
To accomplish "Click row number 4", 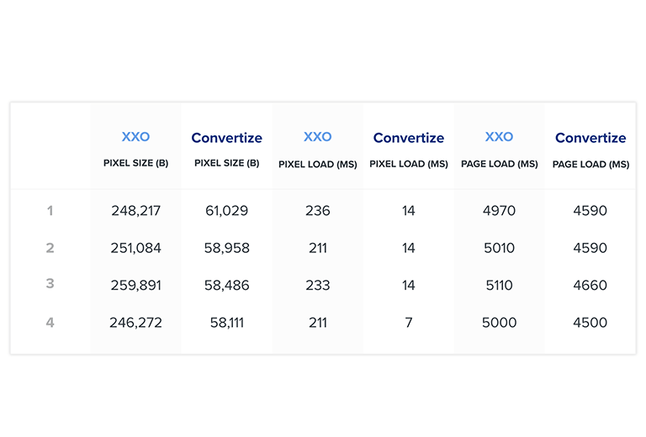I will click(x=50, y=322).
